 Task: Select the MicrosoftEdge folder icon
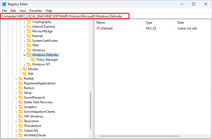pos(29,31)
